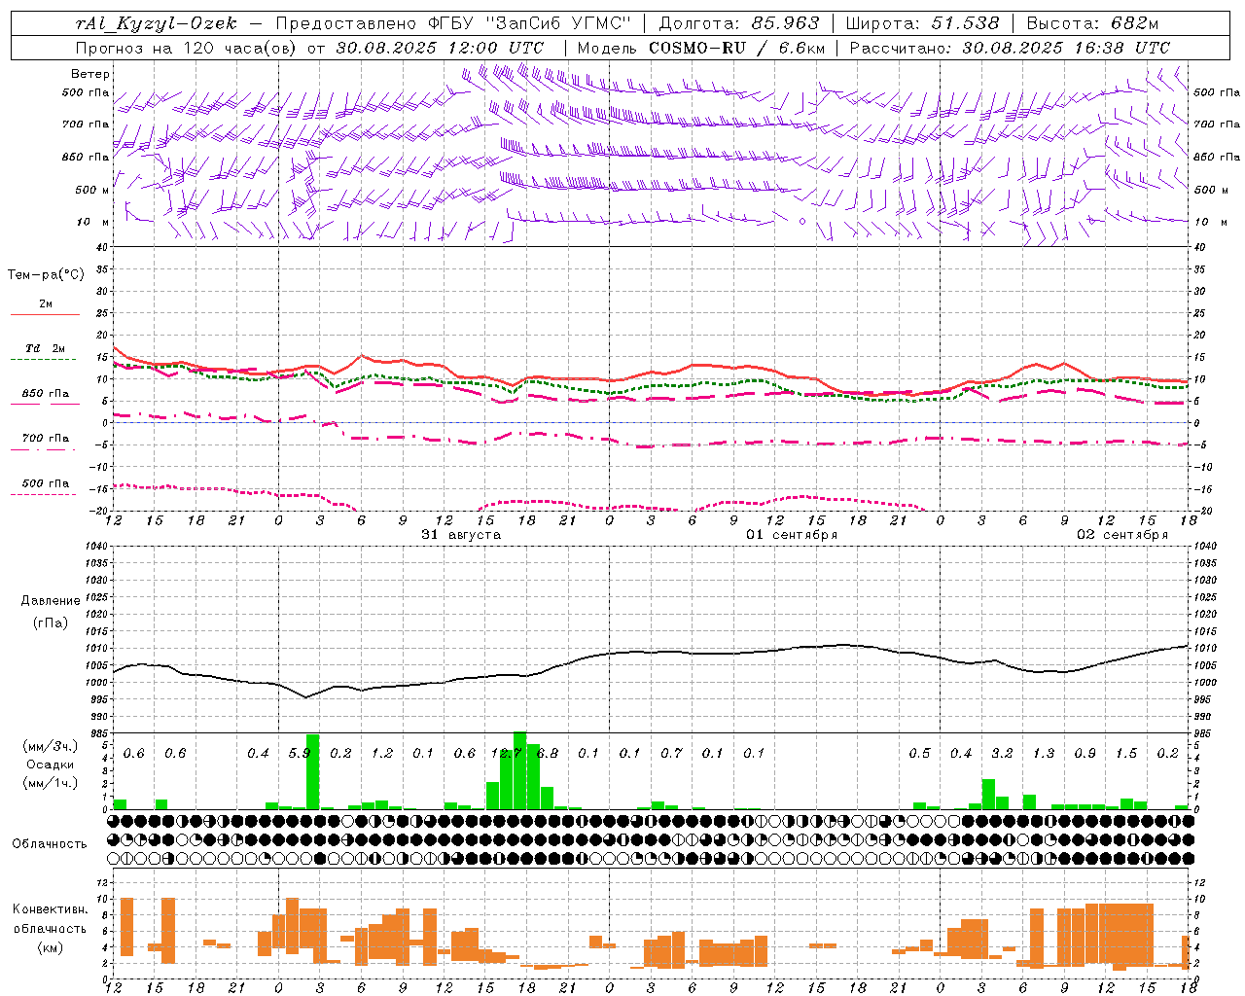Click the 1.5 precipitation total
The width and height of the screenshot is (1245, 996).
pos(1126,753)
